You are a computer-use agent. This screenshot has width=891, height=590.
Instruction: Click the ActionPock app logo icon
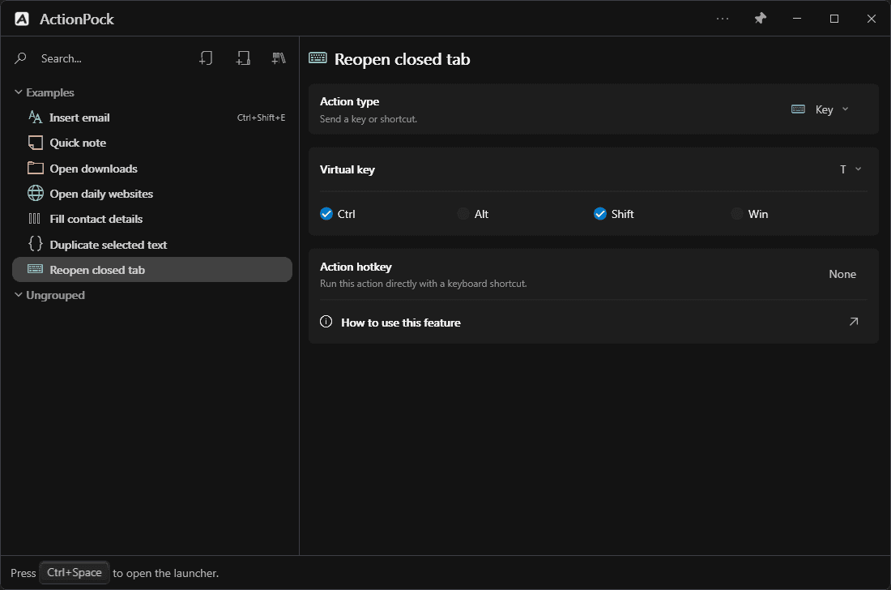coord(22,19)
